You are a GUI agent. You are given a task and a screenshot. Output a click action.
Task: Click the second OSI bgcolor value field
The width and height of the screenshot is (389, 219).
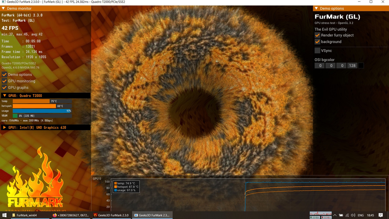click(x=330, y=65)
